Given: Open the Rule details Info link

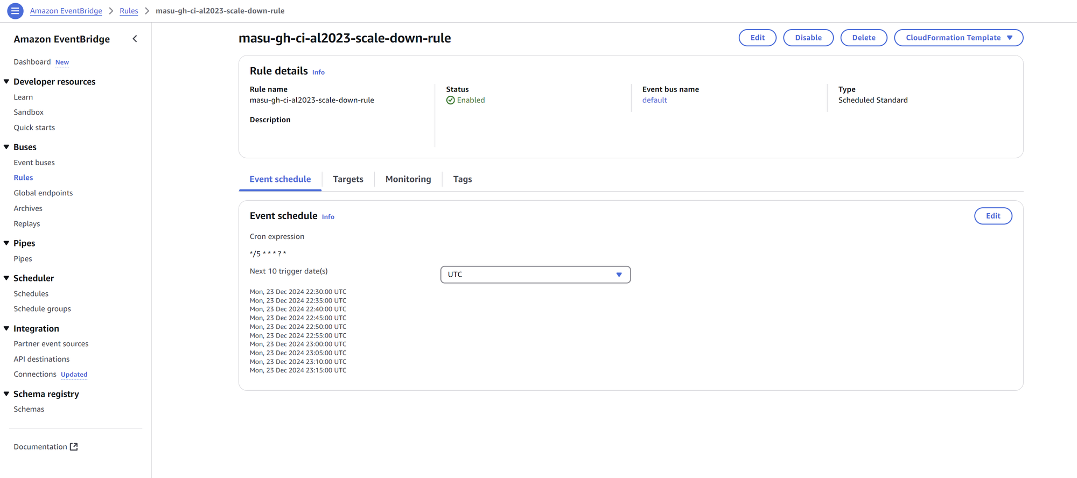Looking at the screenshot, I should [x=318, y=72].
